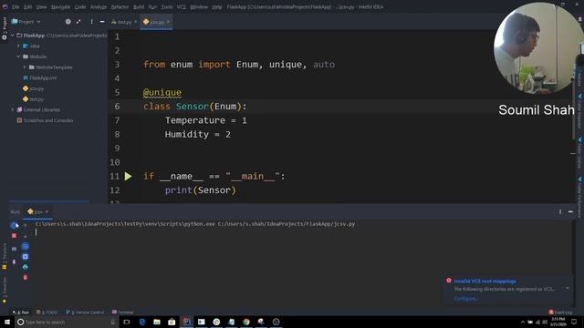Select FlaskApp.iml in the project tree

(40, 78)
